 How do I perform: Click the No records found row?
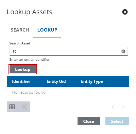click(x=68, y=92)
